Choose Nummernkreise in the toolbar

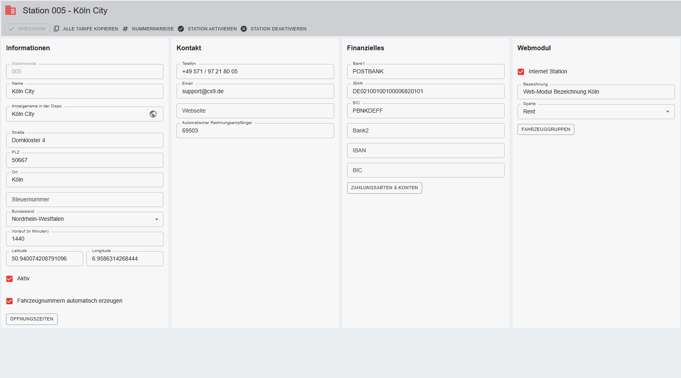pyautogui.click(x=153, y=29)
